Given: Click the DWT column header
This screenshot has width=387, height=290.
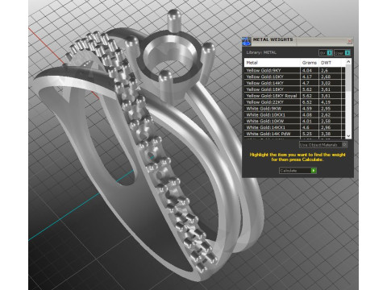Looking at the screenshot, I should (x=330, y=63).
